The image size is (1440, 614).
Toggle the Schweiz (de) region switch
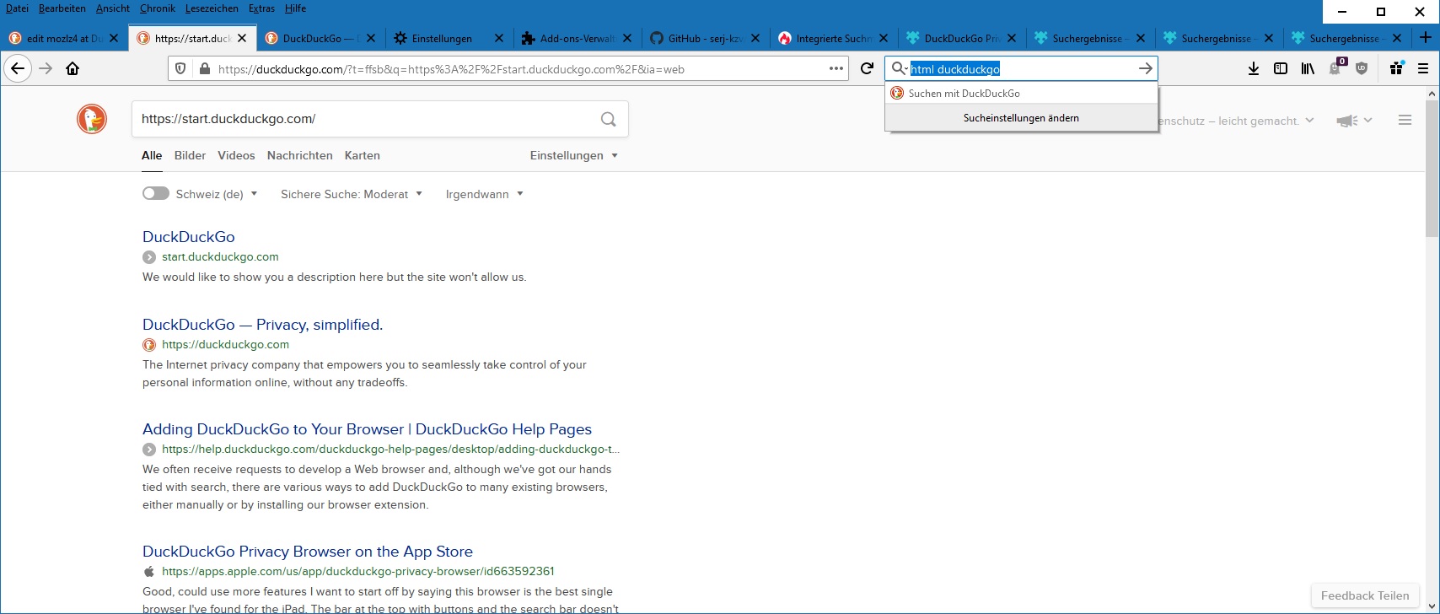[x=155, y=194]
